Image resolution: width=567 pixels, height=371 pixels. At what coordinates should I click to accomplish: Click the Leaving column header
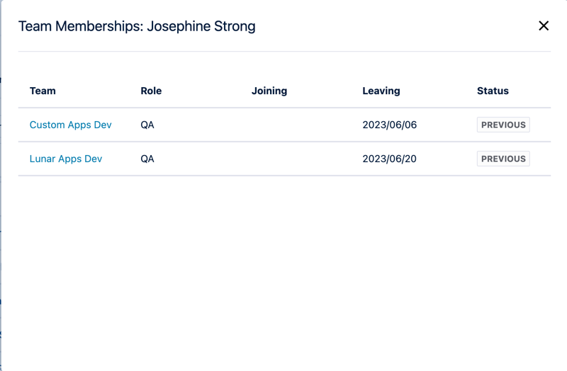point(381,91)
